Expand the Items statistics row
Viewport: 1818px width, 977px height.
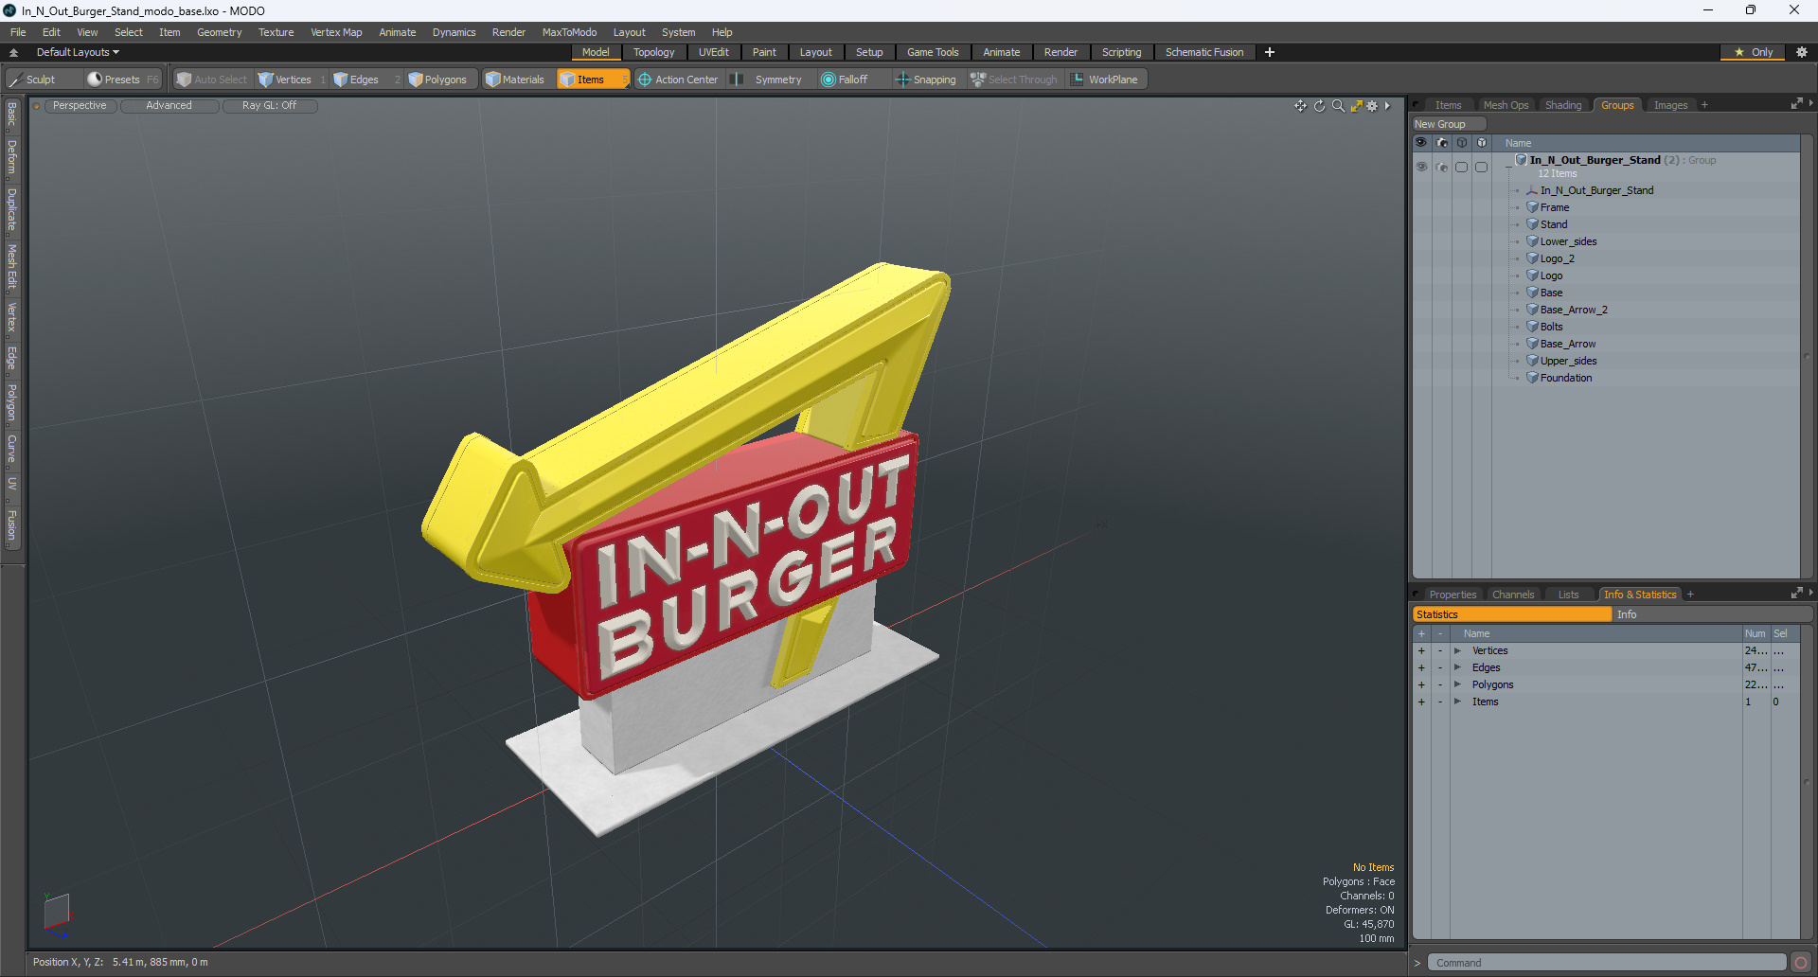coord(1457,702)
